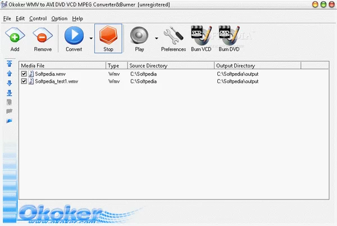Click the Wmv type of Softpedia_test1.wmv row

[114, 82]
